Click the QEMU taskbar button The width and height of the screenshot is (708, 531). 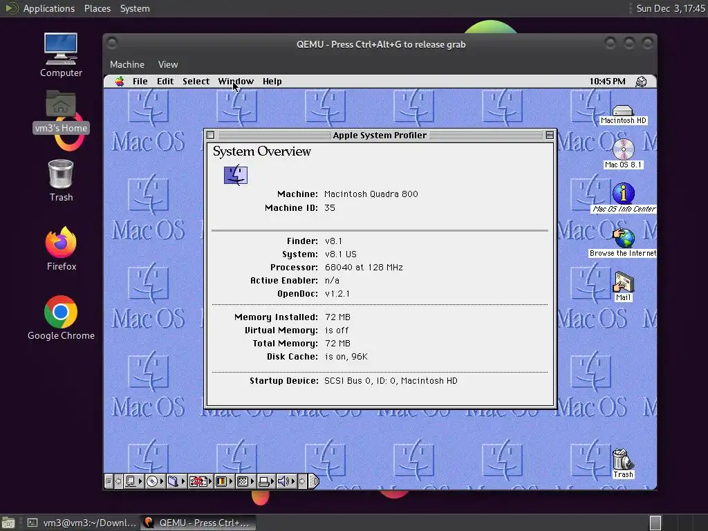coord(198,523)
